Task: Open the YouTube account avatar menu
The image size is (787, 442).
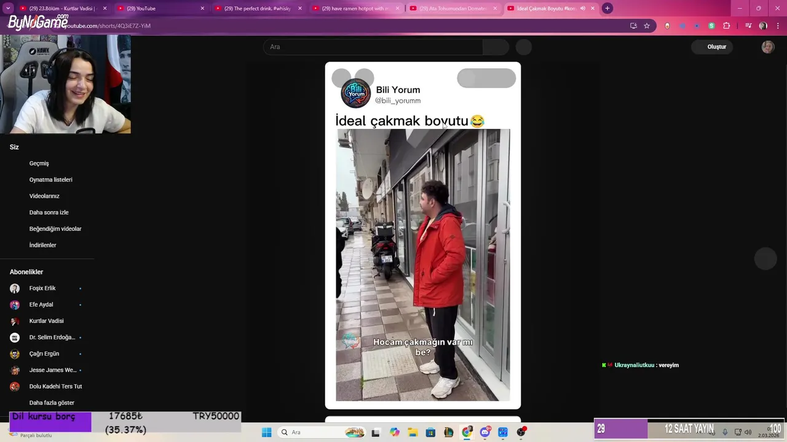Action: (768, 47)
